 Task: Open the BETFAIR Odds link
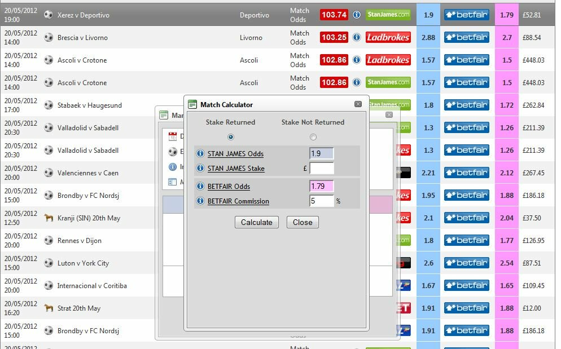click(229, 186)
